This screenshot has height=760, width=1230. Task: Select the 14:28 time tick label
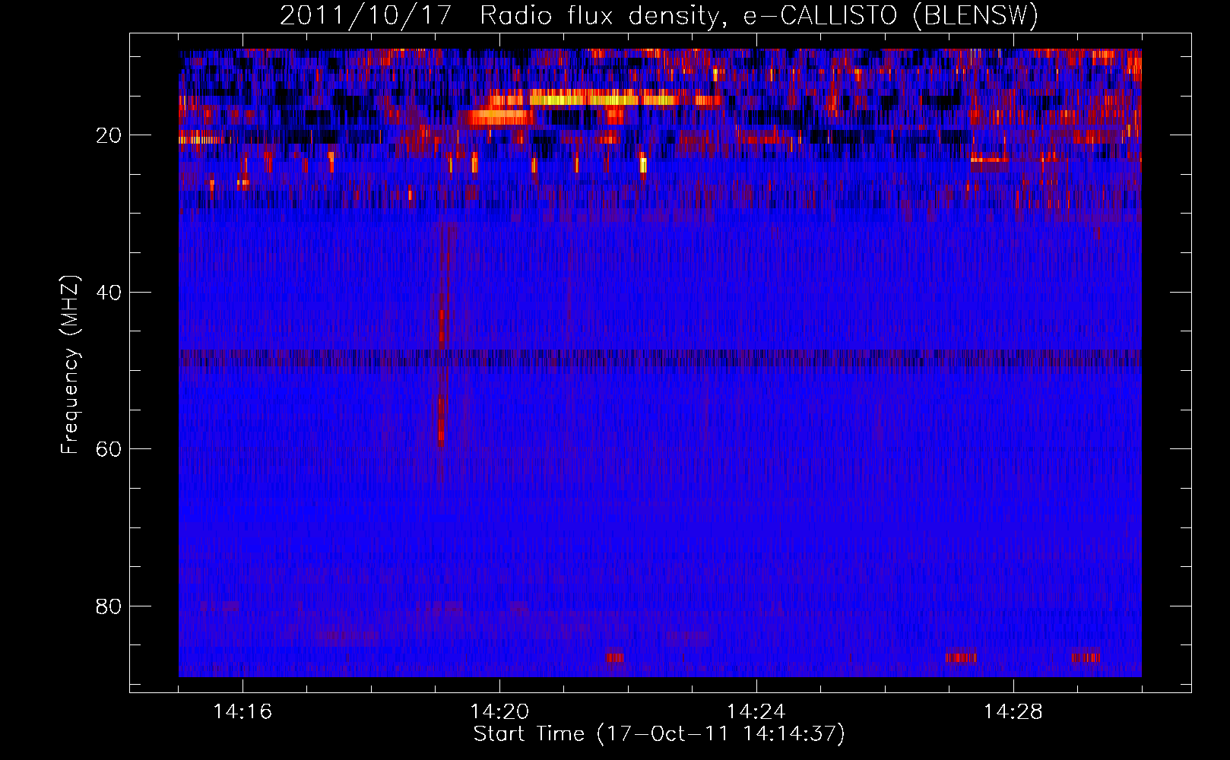click(x=1013, y=712)
